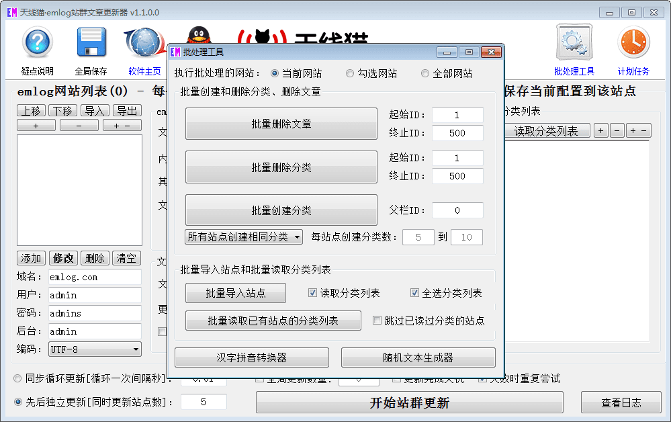
Task: Select 全部网站 radio option
Action: [425, 74]
